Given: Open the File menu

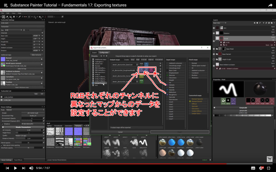Looking at the screenshot, I should (3, 13).
